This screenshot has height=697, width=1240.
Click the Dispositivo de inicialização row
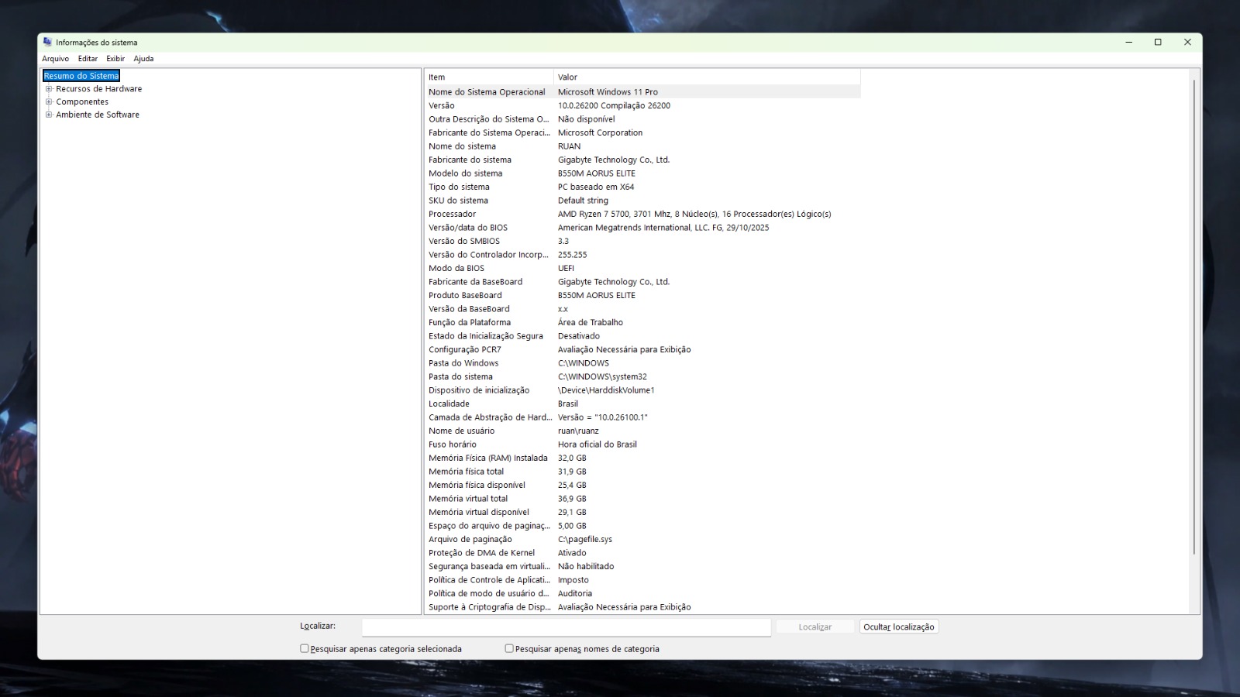point(642,390)
